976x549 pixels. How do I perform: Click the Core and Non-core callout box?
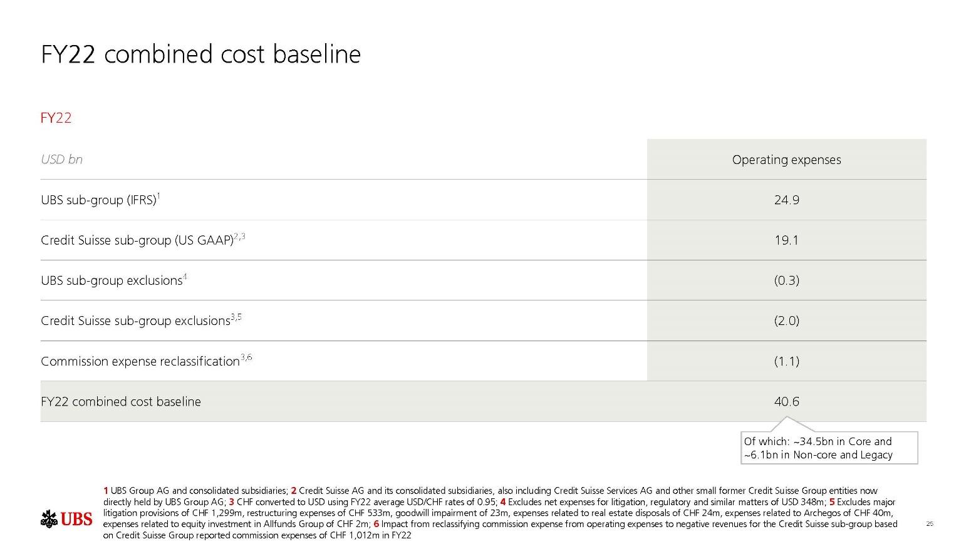click(829, 448)
